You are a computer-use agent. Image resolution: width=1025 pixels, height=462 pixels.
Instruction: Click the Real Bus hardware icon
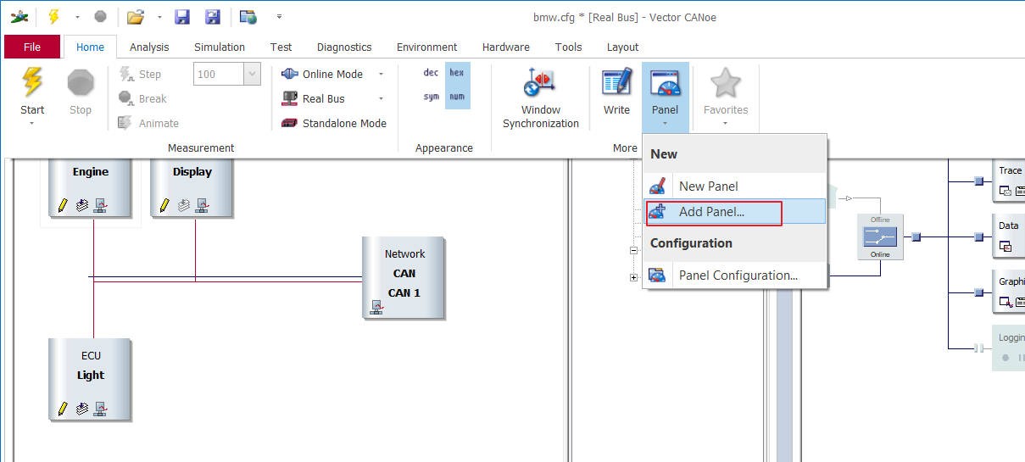pyautogui.click(x=289, y=98)
